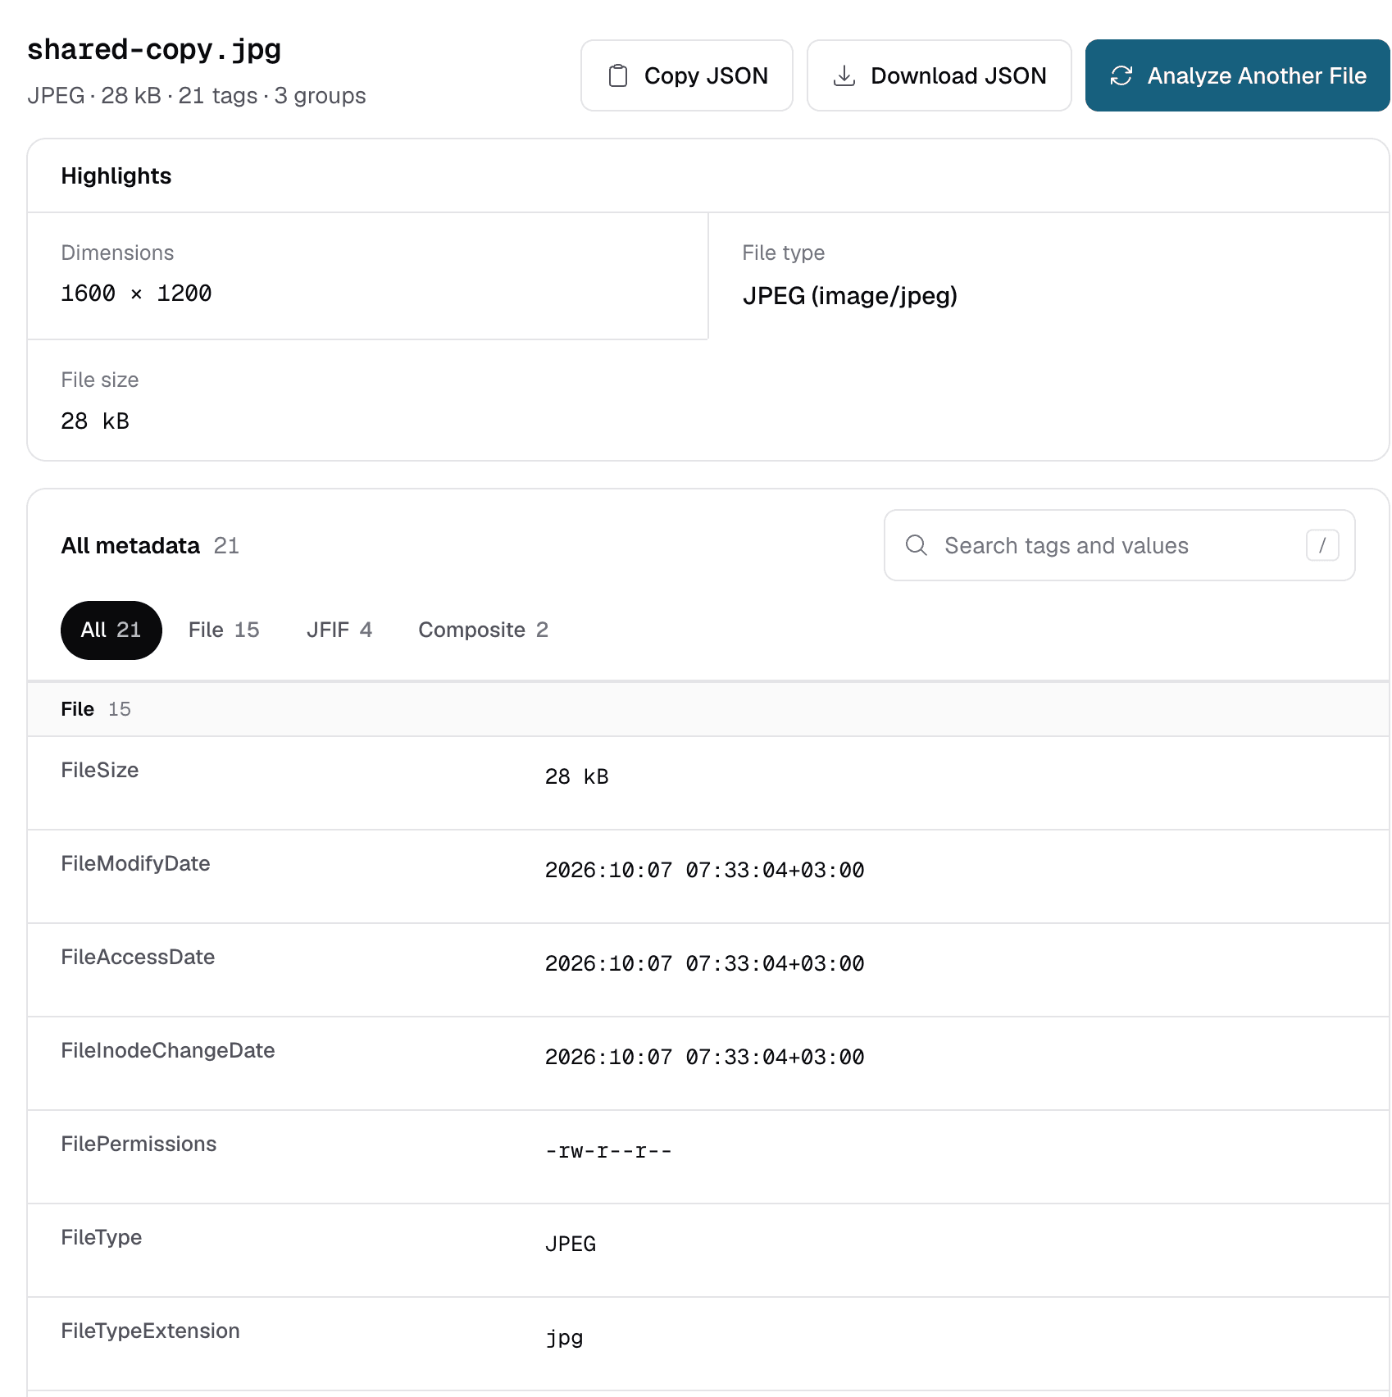Click the FilePermissions value -rw-r--r--
1392x1397 pixels.
pos(608,1151)
